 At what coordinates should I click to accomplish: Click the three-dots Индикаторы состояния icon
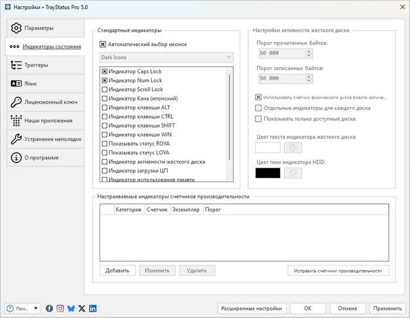15,46
